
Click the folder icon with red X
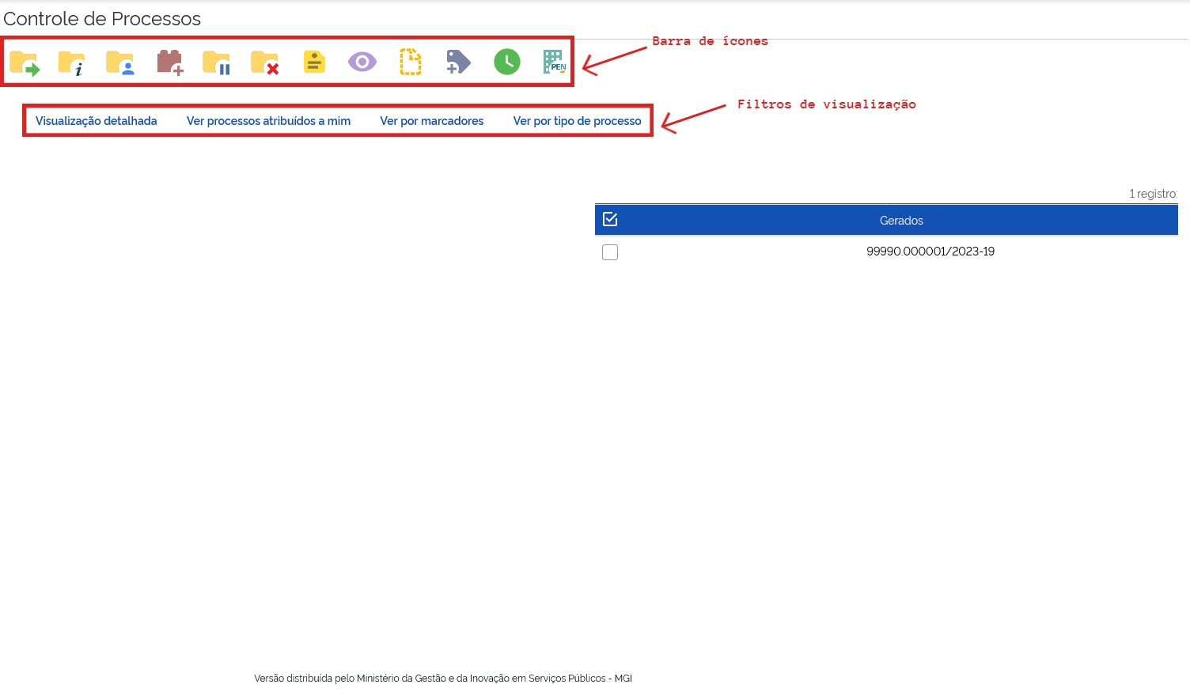point(265,62)
